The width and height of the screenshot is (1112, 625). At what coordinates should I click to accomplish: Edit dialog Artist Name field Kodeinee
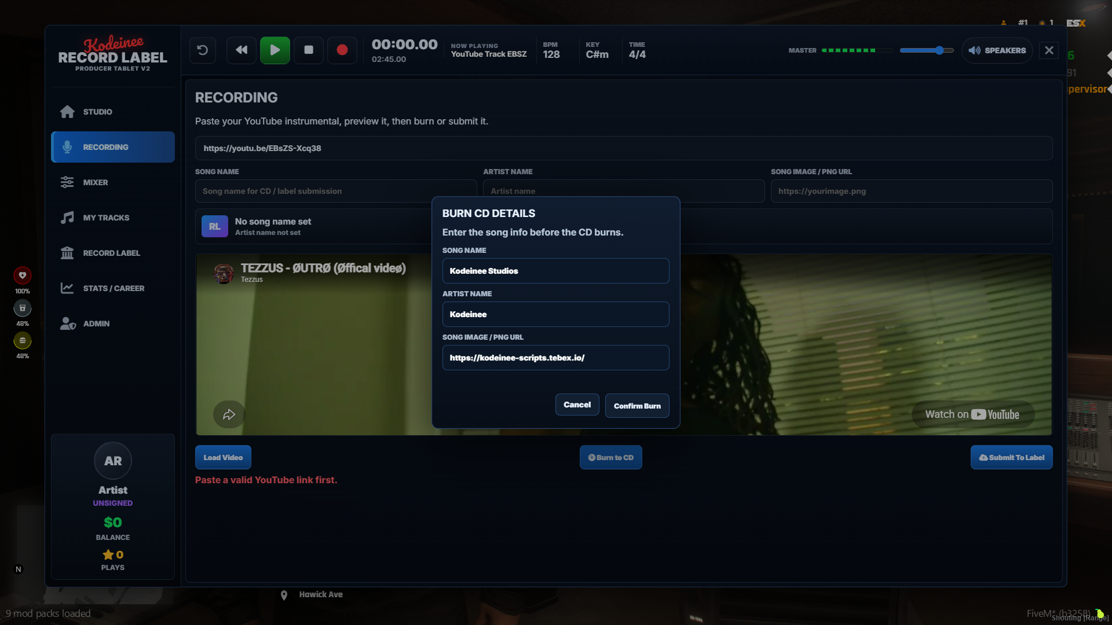(555, 314)
